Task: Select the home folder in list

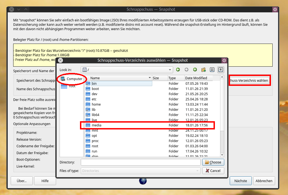Action: pyautogui.click(x=96, y=104)
